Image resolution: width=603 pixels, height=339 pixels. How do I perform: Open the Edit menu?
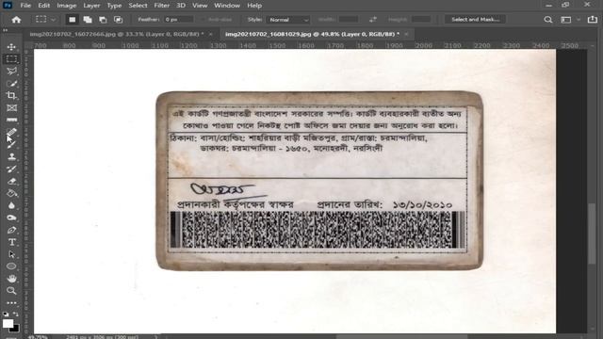pos(44,6)
